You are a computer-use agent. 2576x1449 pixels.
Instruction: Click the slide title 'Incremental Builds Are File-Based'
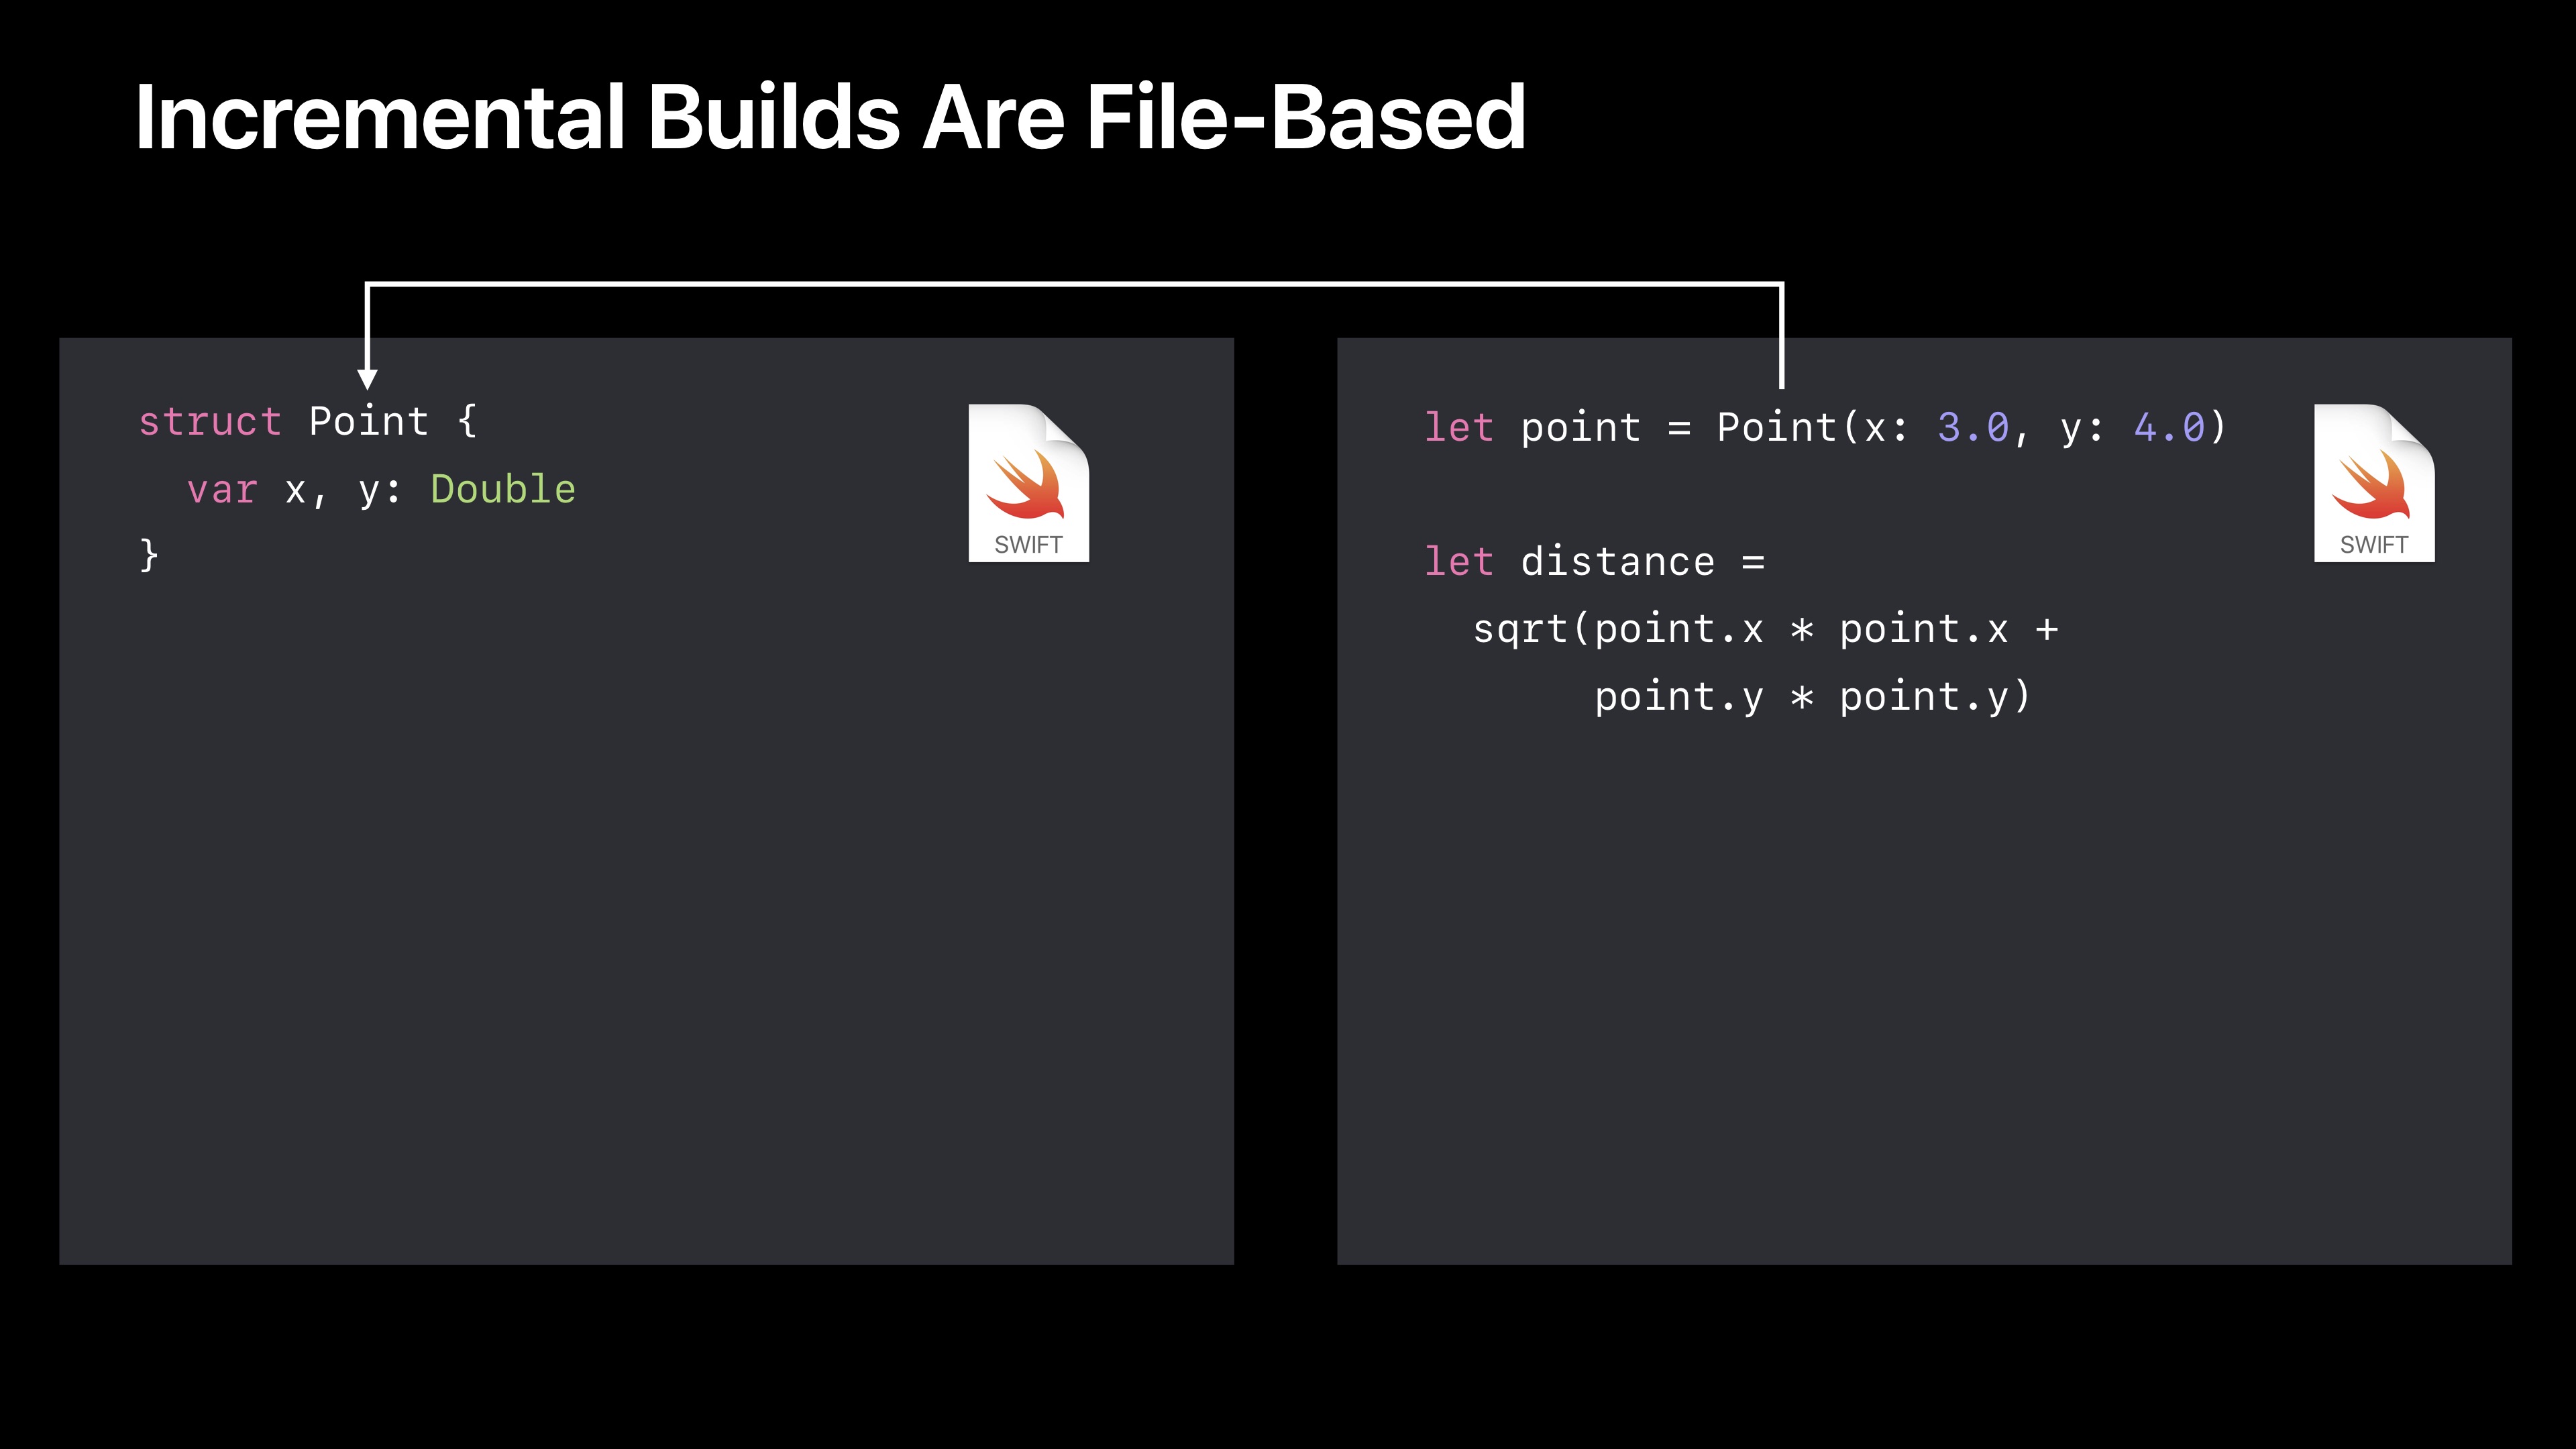click(x=830, y=118)
